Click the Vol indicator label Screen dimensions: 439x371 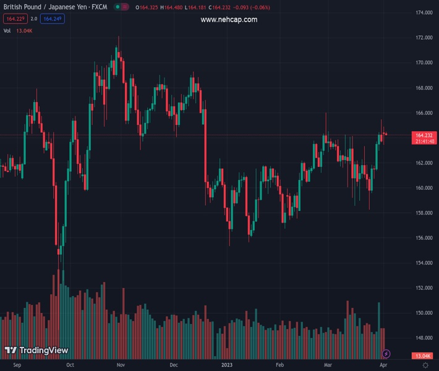(x=7, y=31)
